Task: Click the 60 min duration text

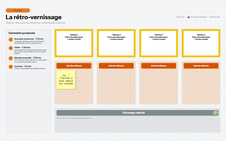Action: click(x=181, y=17)
